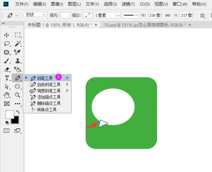This screenshot has width=212, height=172.
Task: Activate the Eyedropper tool
Action: 17,52
